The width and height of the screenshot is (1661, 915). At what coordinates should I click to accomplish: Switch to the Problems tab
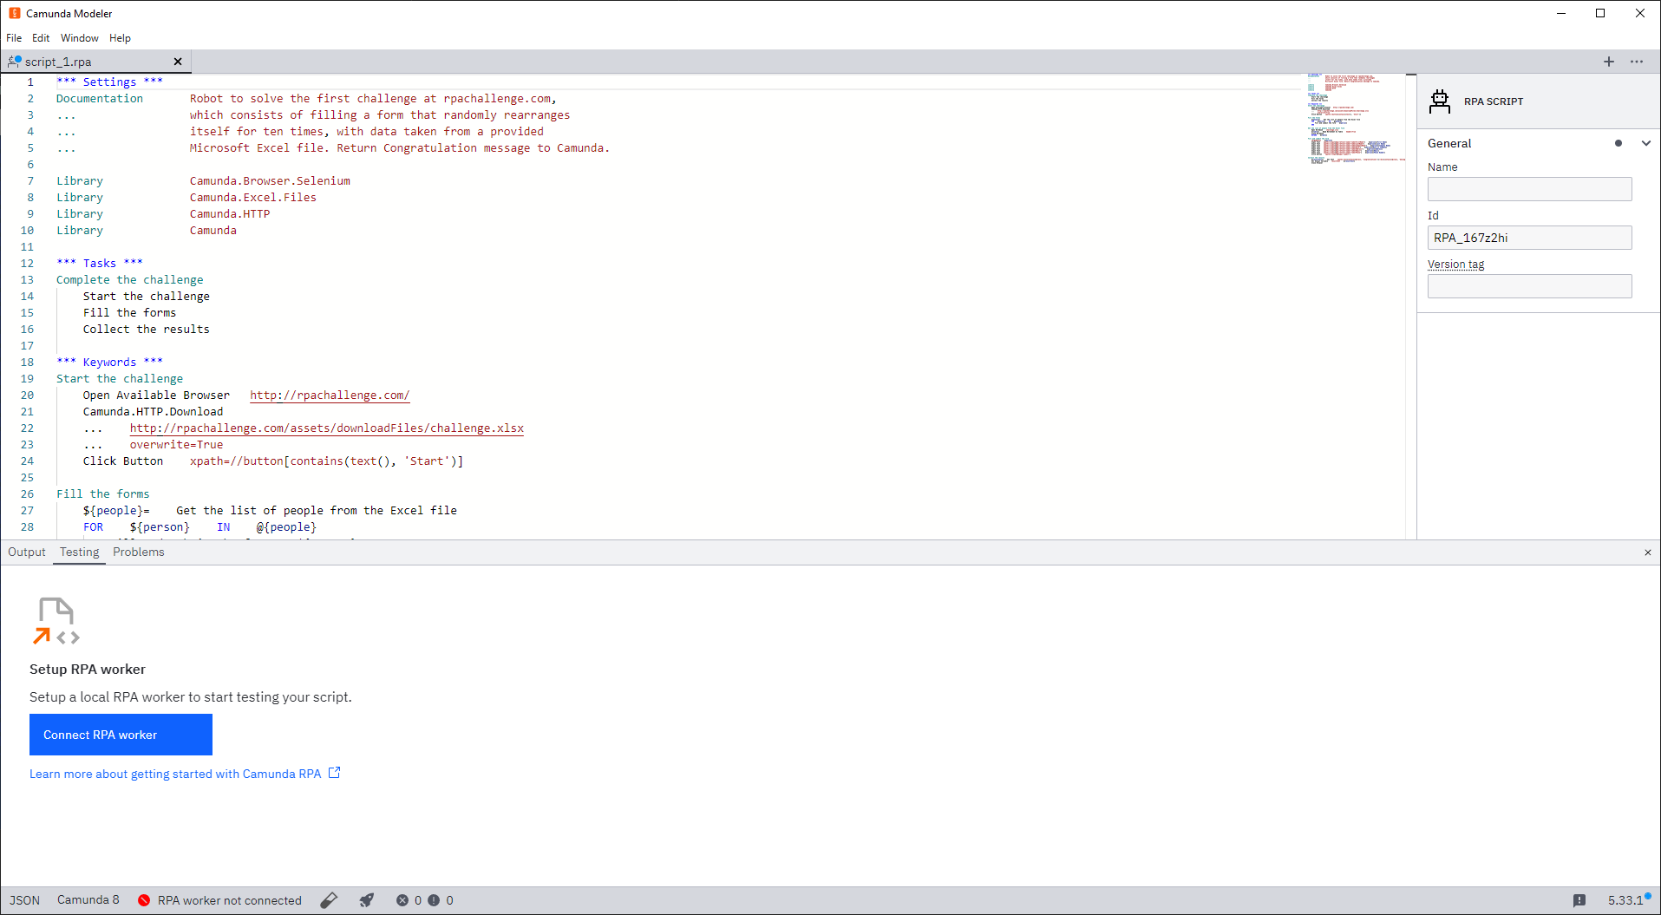pyautogui.click(x=138, y=552)
